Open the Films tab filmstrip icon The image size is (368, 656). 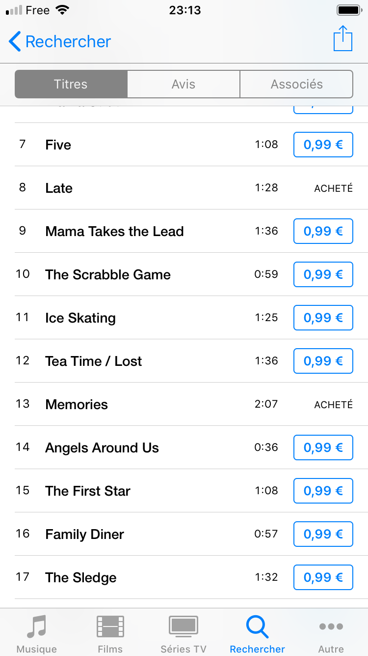(110, 626)
